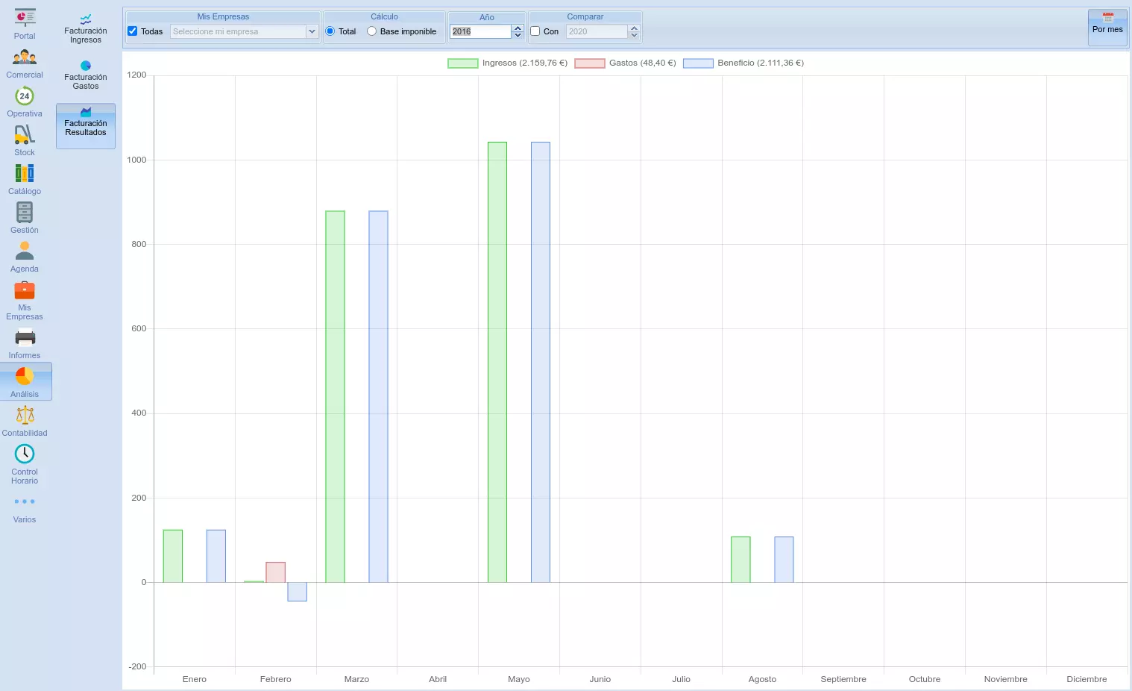Screen dimensions: 1132x691
Task: Open the Stock forklift icon
Action: point(25,135)
